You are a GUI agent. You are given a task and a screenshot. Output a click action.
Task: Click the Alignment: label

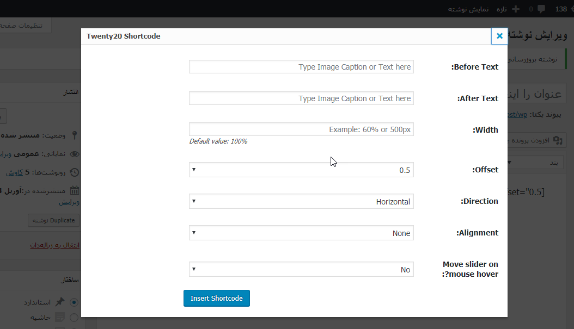point(477,233)
